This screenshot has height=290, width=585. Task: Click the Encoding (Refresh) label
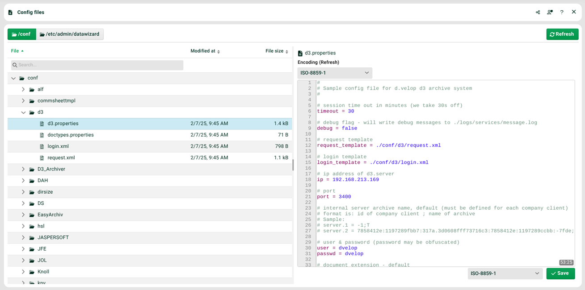pyautogui.click(x=318, y=62)
